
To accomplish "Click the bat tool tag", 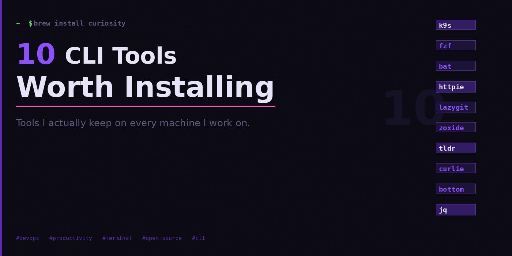I will tap(456, 66).
